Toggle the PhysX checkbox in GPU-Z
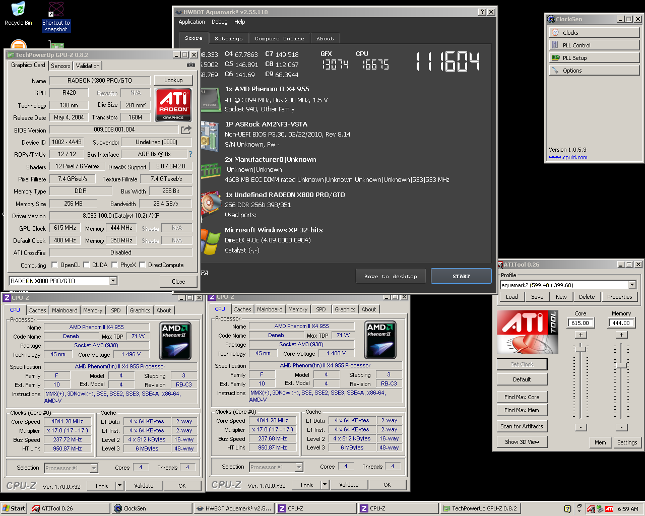The width and height of the screenshot is (645, 516). (x=114, y=265)
